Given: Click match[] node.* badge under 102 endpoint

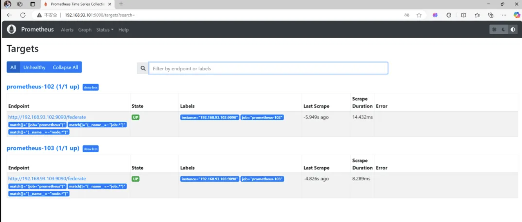Looking at the screenshot, I should tap(39, 132).
